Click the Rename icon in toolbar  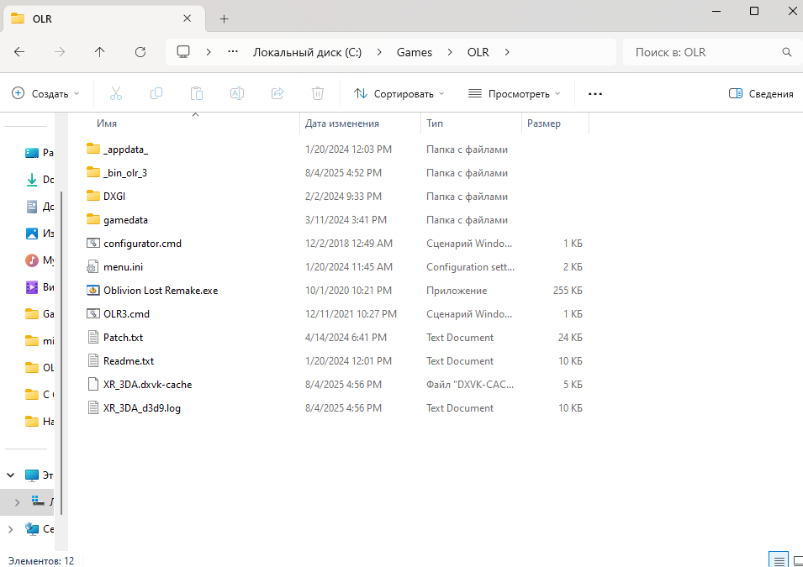coord(237,93)
